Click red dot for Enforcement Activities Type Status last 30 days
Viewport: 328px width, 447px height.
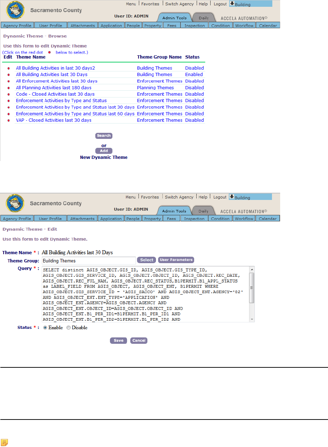coord(8,107)
